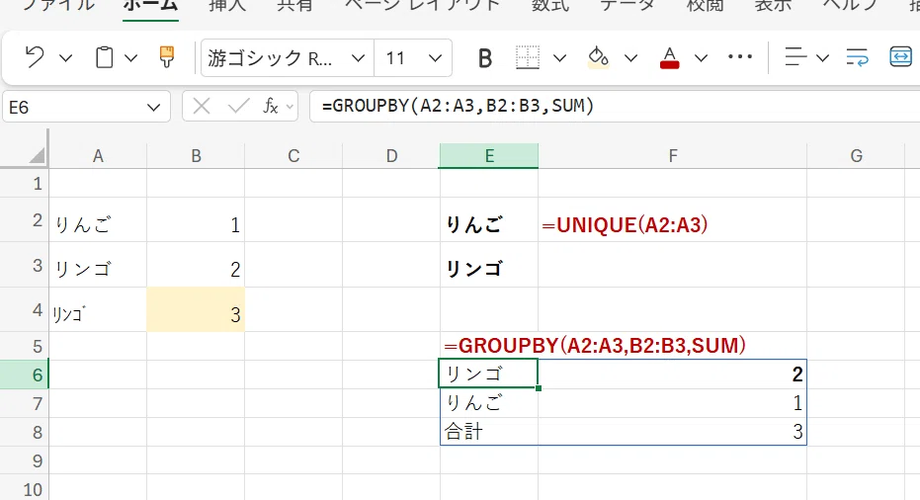This screenshot has width=920, height=500.
Task: Expand the Paste options dropdown
Action: point(130,58)
